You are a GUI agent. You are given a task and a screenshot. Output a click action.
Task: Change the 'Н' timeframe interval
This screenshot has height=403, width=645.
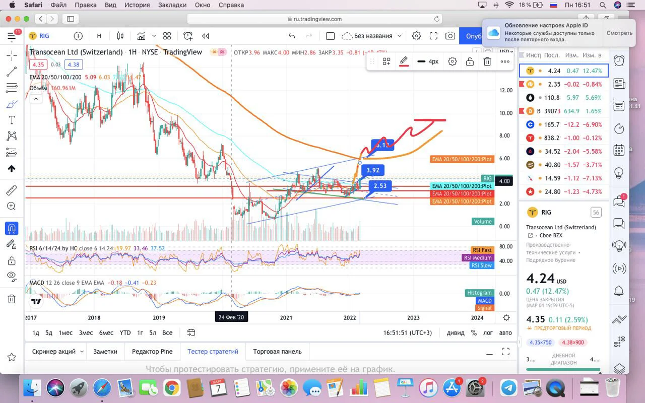click(99, 36)
